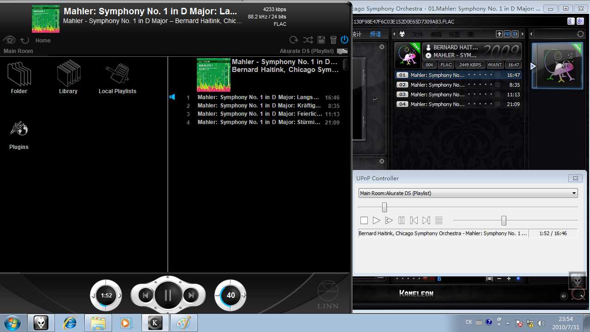The width and height of the screenshot is (590, 332).
Task: Decrease volume with the minus on volume dial
Action: (x=217, y=296)
